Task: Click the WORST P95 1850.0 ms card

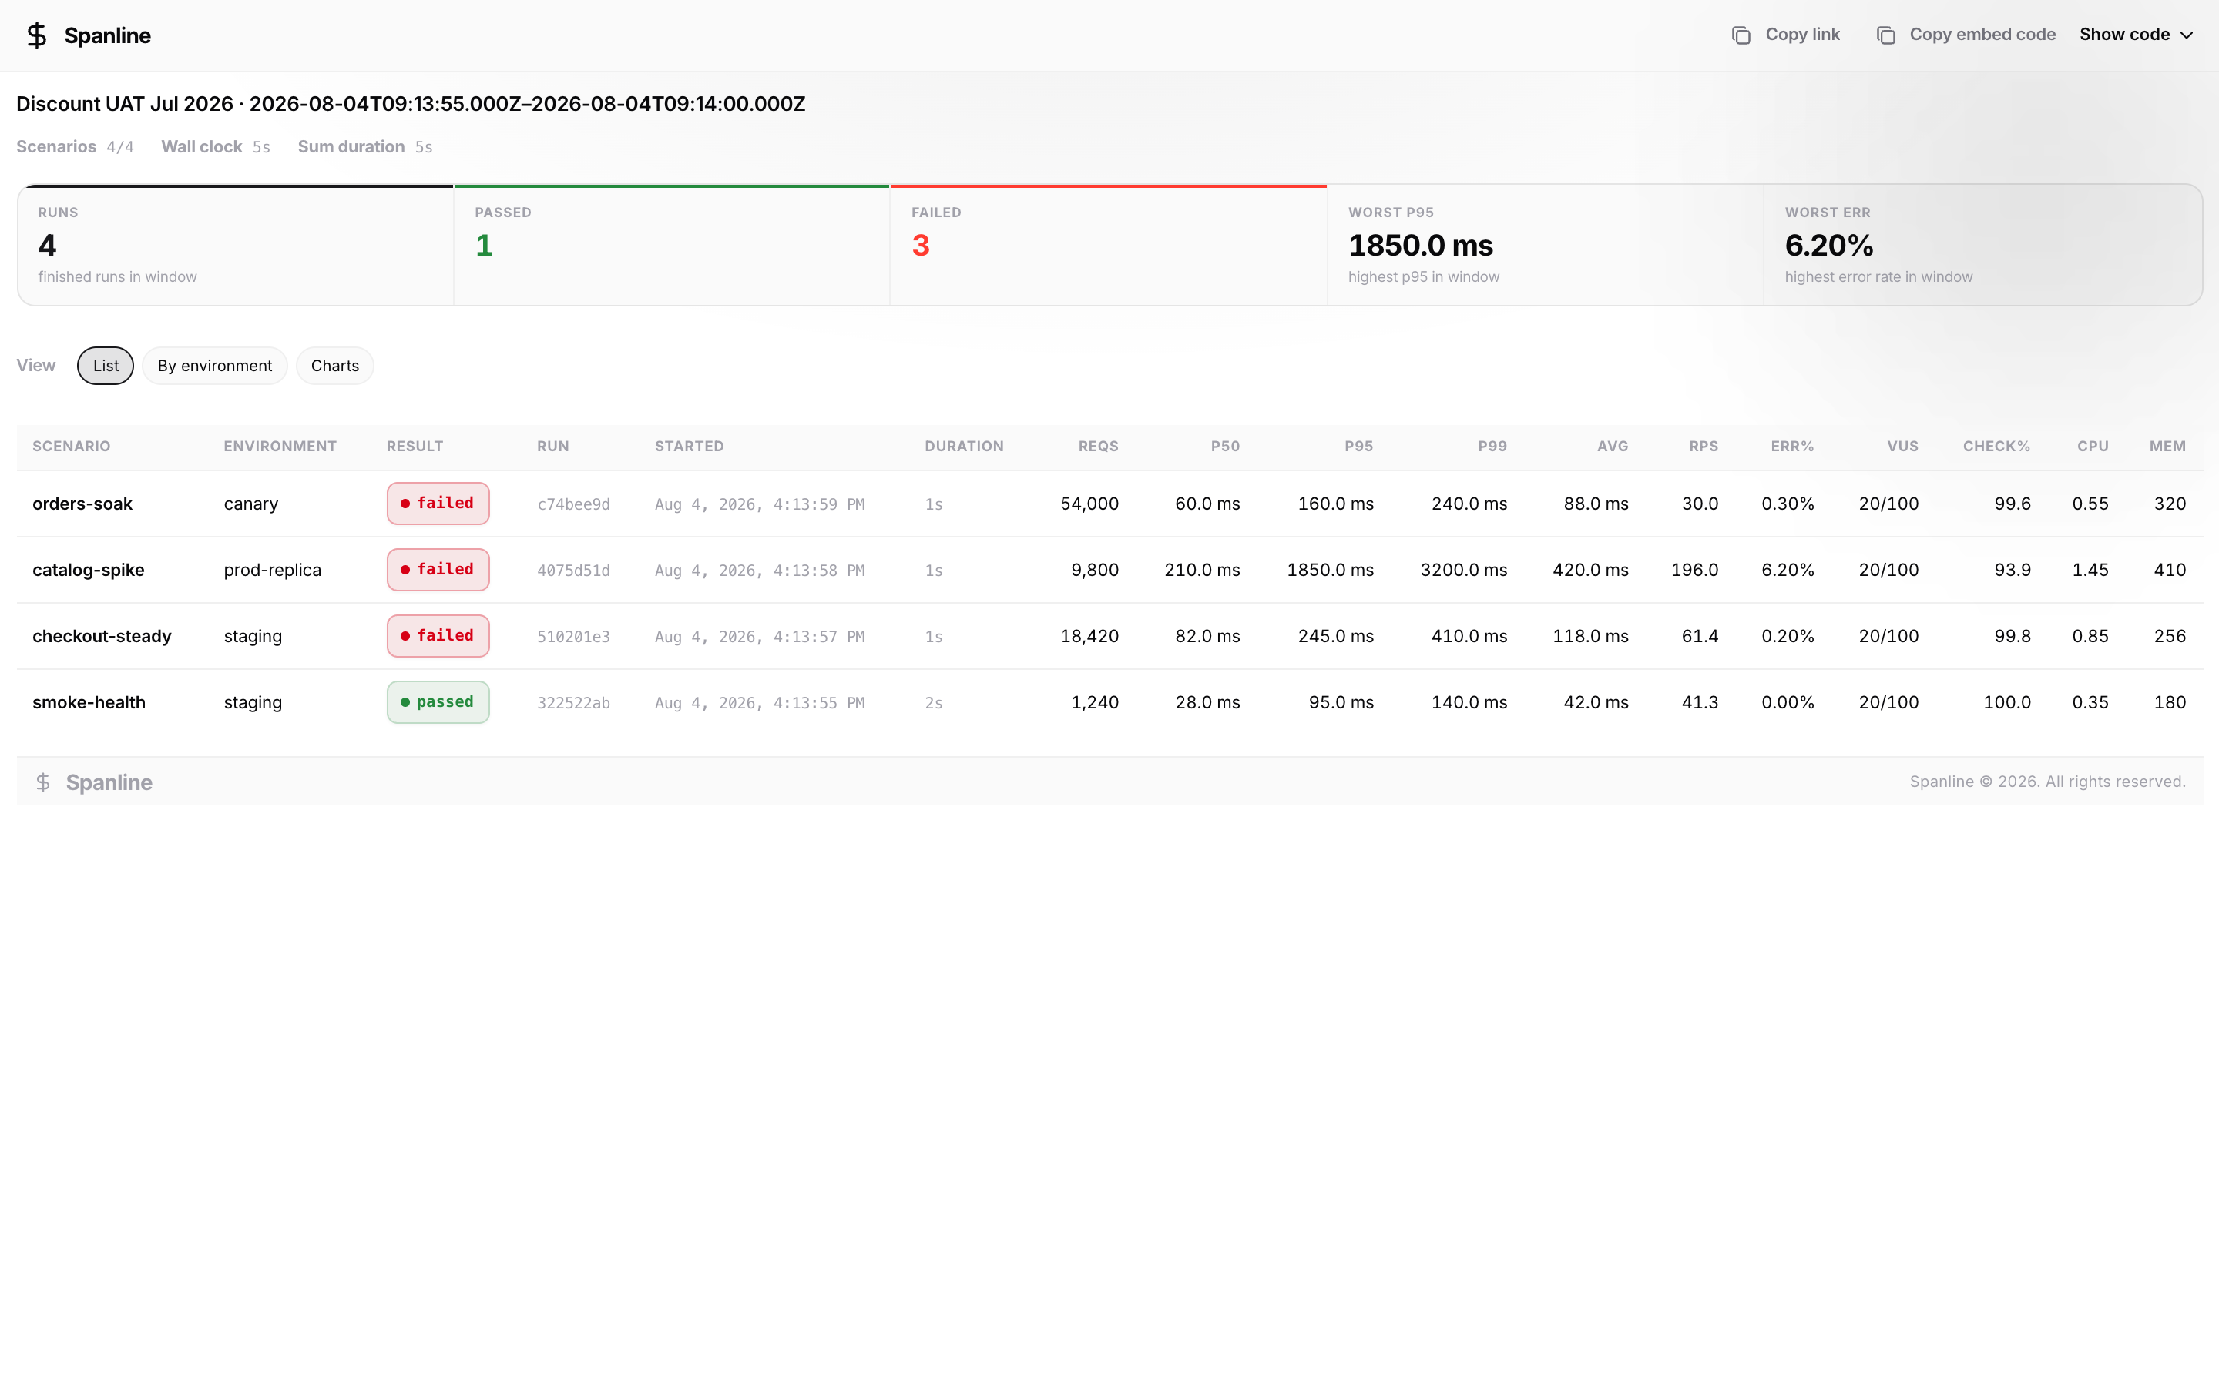Action: (1545, 245)
